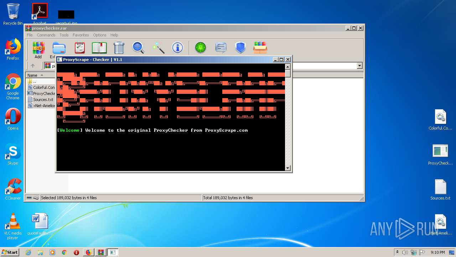Open Firefox desktop shortcut
This screenshot has height=257, width=456.
coord(13,49)
